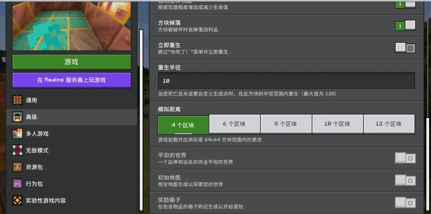Click the 重生半径 input field

[x=286, y=80]
